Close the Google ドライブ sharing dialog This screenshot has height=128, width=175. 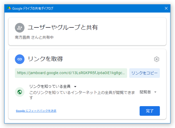tap(166, 8)
